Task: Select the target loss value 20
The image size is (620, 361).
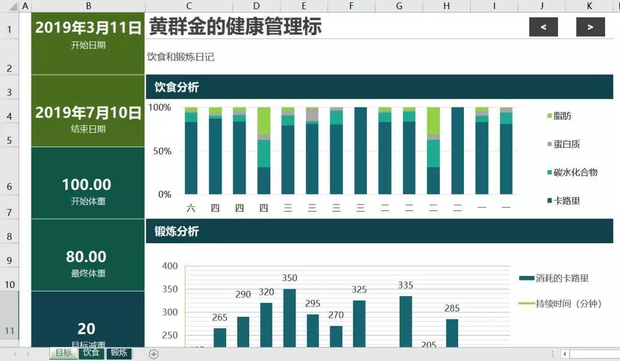Action: click(x=86, y=329)
